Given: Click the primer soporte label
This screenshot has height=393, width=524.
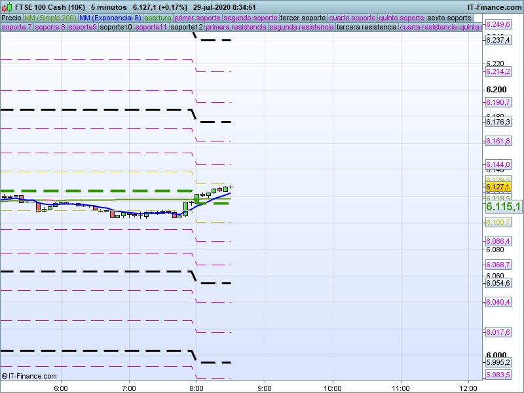Looking at the screenshot, I should (198, 18).
